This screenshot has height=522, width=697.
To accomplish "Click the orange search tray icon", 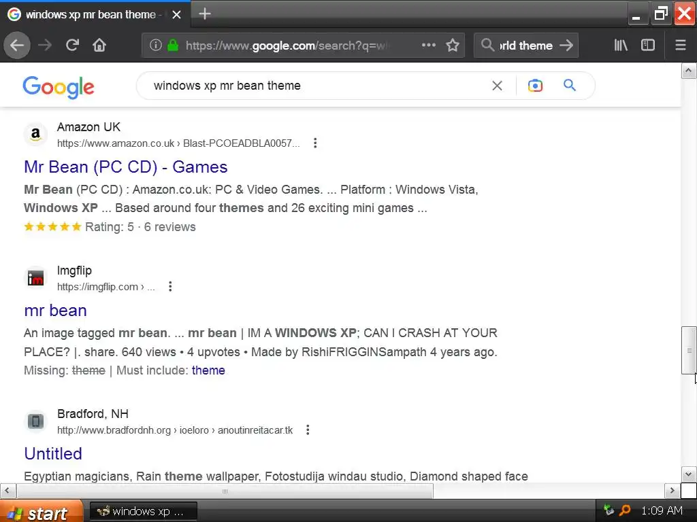I will [x=625, y=510].
